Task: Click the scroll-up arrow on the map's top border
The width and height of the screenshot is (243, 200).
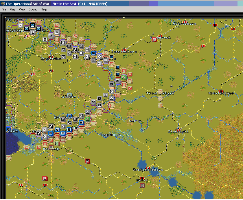Action: [124, 17]
